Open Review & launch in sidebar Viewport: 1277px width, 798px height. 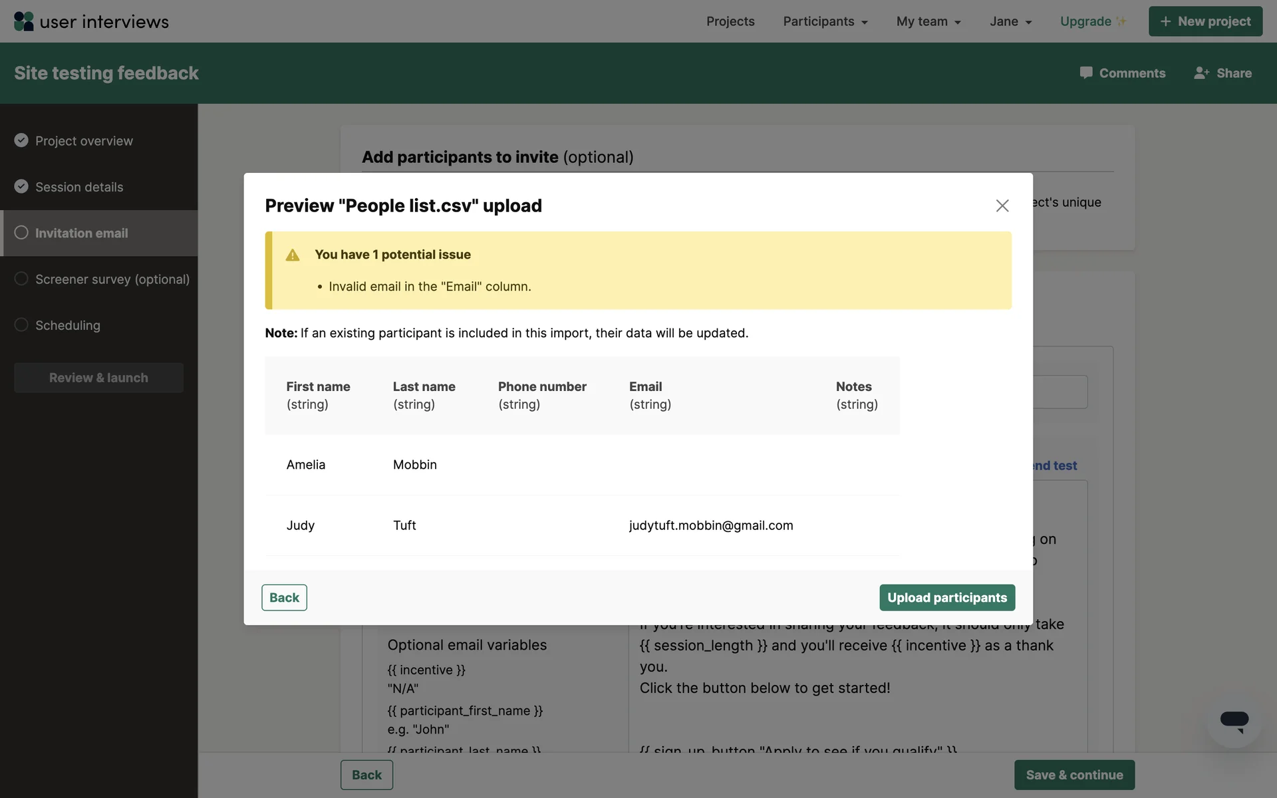coord(98,378)
